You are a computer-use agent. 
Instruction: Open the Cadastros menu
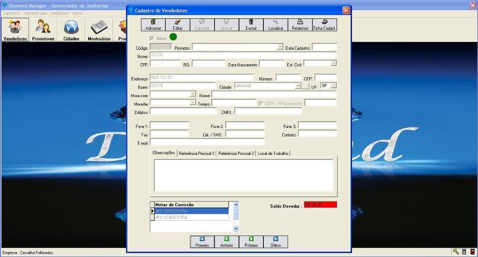pyautogui.click(x=11, y=13)
